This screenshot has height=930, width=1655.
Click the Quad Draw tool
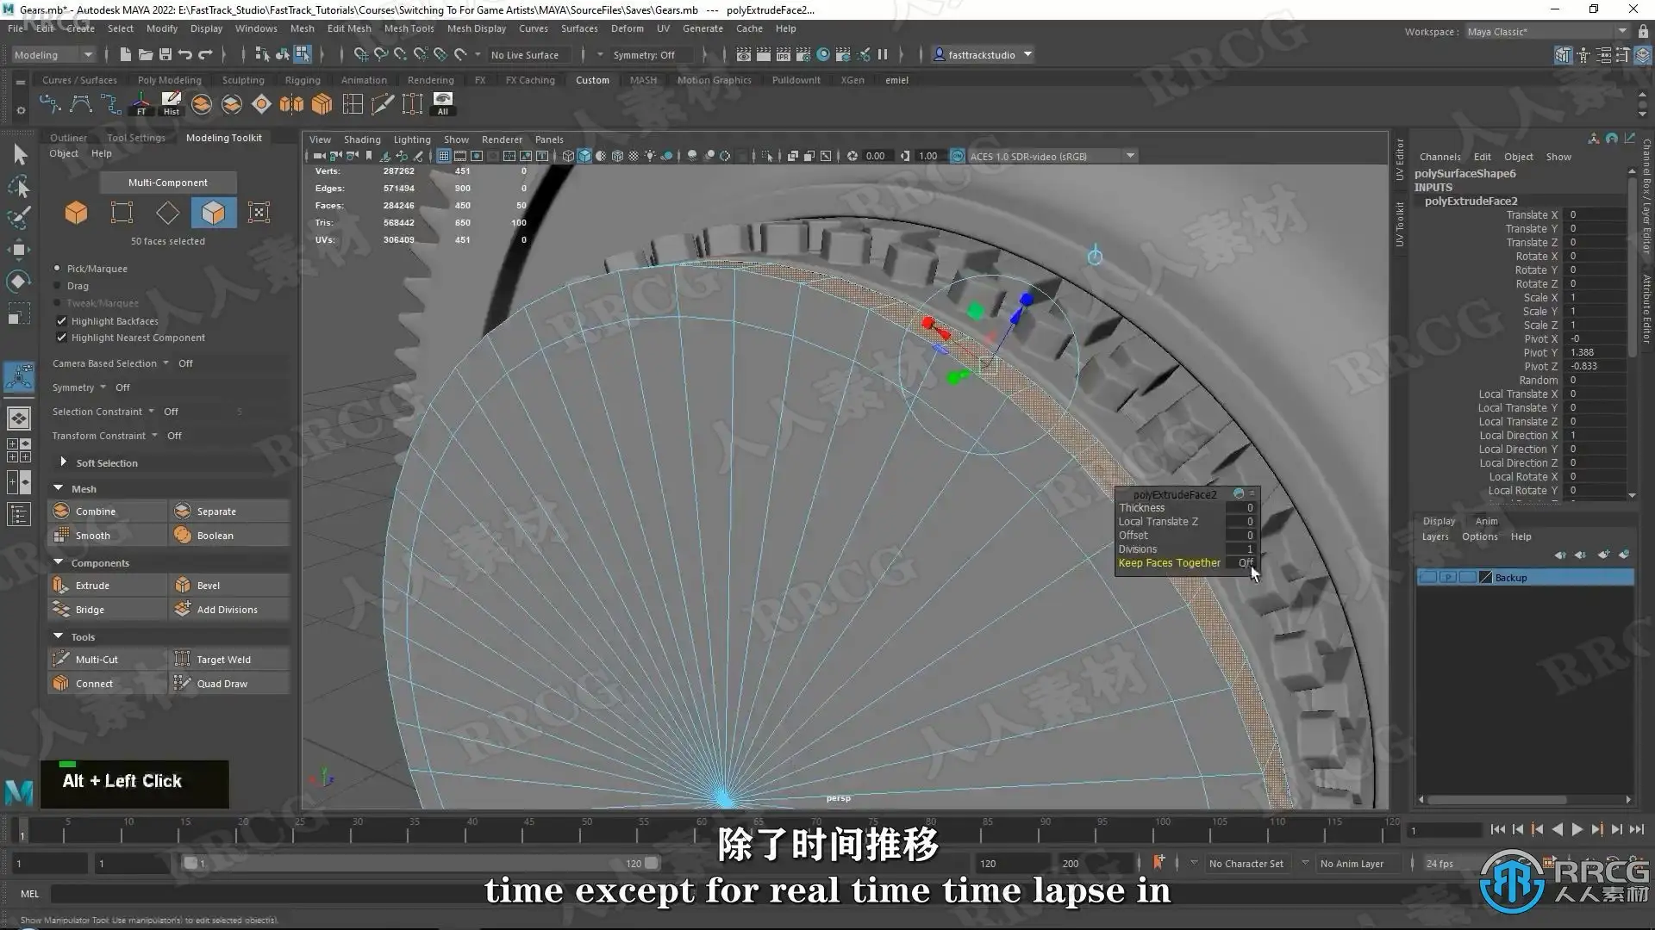(222, 684)
